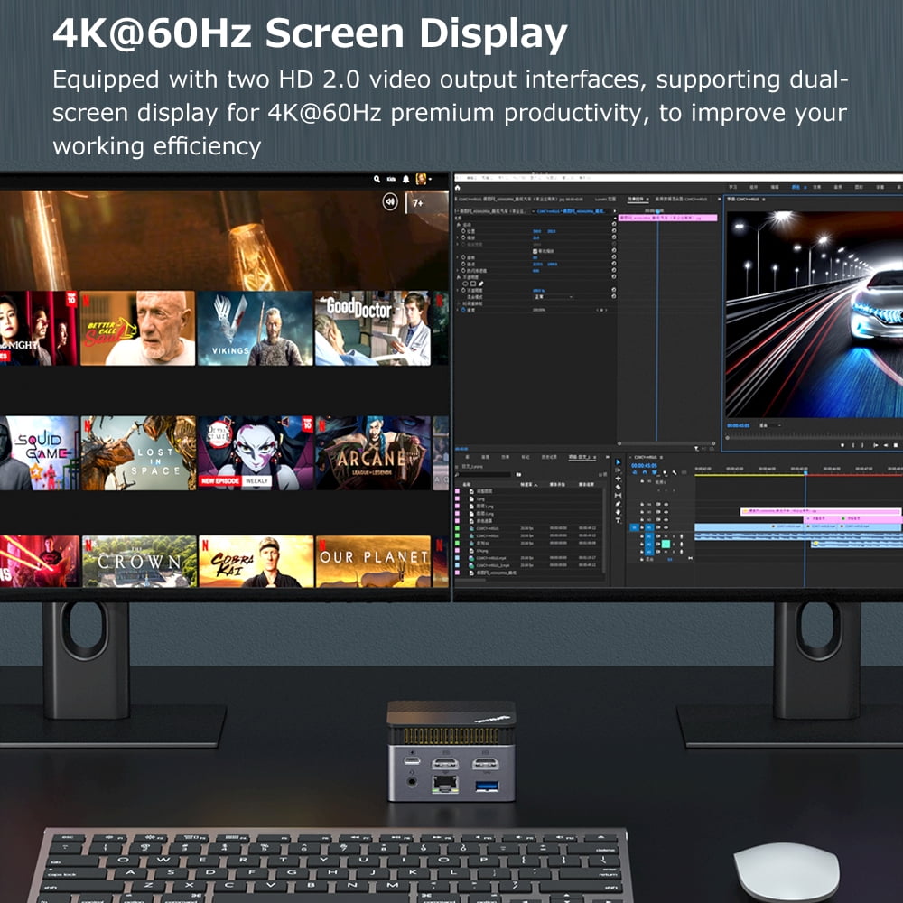
Task: Click the Premiere Pro home icon
Action: (x=457, y=188)
